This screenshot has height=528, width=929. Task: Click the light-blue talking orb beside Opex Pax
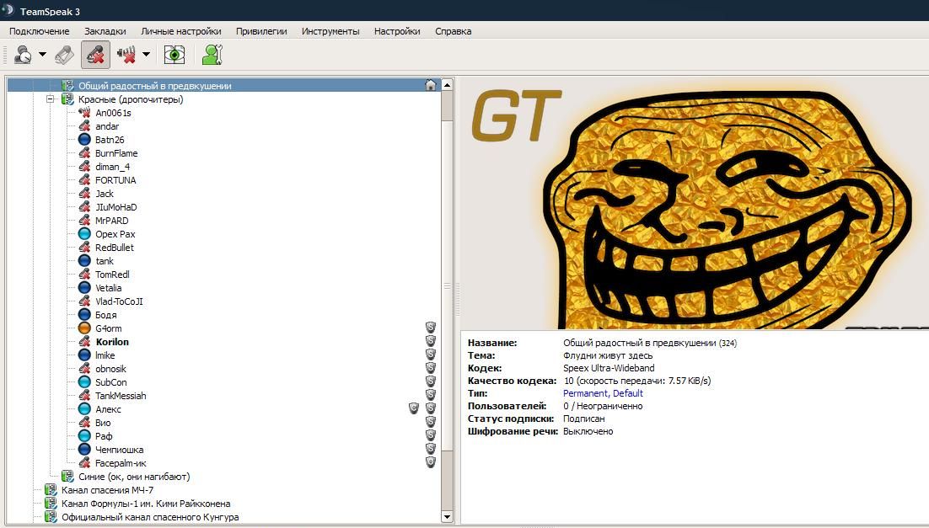[x=85, y=234]
